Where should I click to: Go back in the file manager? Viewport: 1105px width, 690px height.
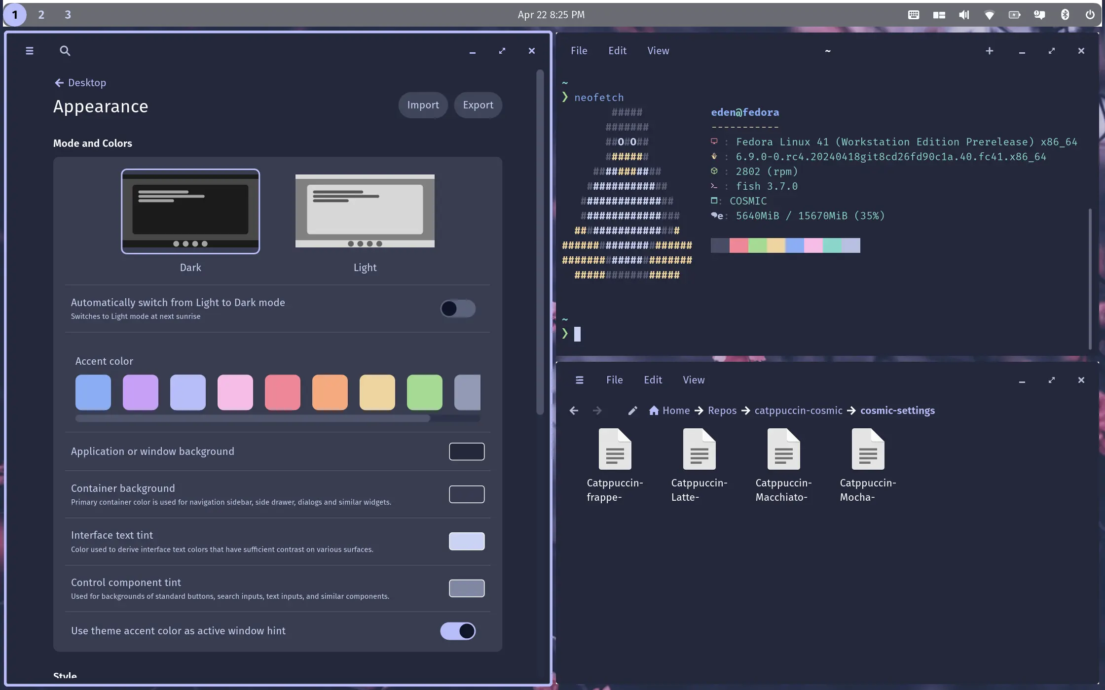coord(574,411)
